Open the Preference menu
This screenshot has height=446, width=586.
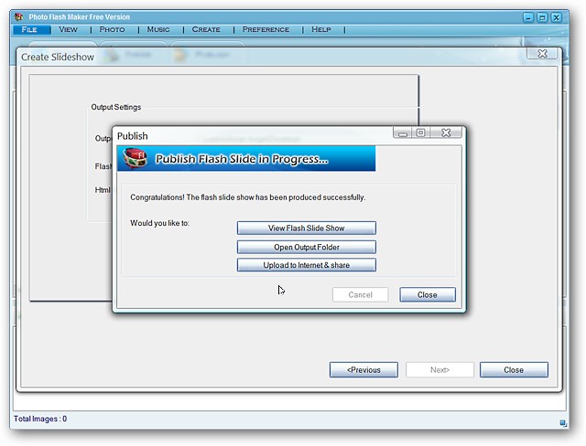(266, 29)
